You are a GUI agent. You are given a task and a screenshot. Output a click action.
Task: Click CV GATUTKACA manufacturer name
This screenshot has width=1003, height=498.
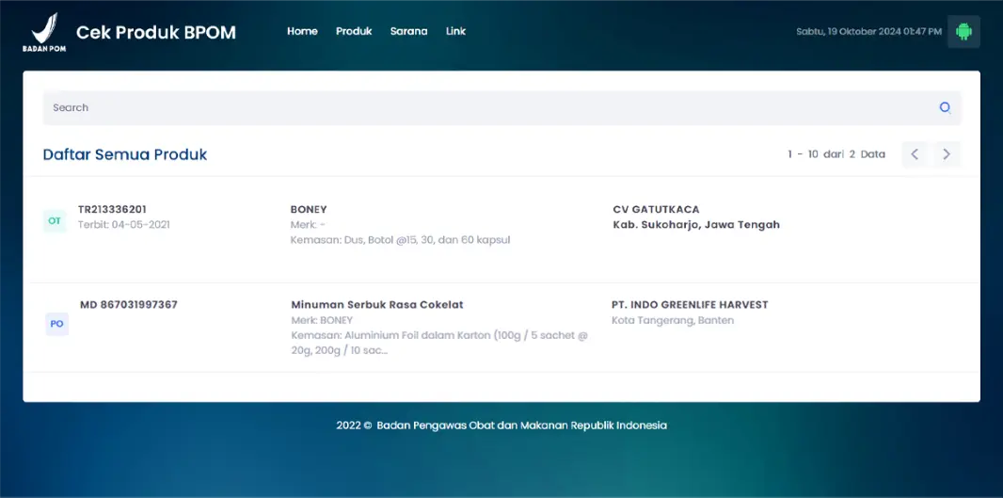657,209
